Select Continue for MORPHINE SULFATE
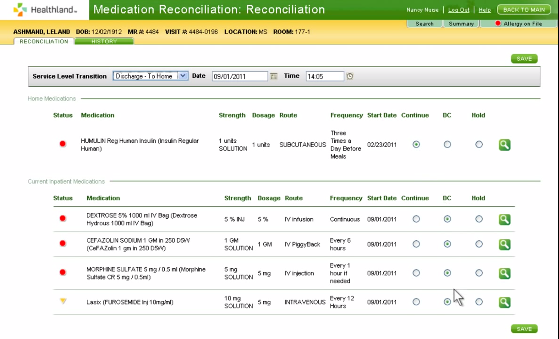Viewport: 559px width, 339px height. click(416, 273)
